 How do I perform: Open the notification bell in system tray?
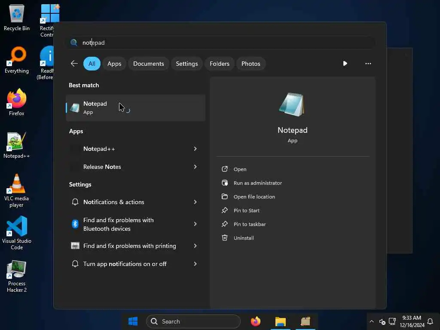pyautogui.click(x=430, y=321)
